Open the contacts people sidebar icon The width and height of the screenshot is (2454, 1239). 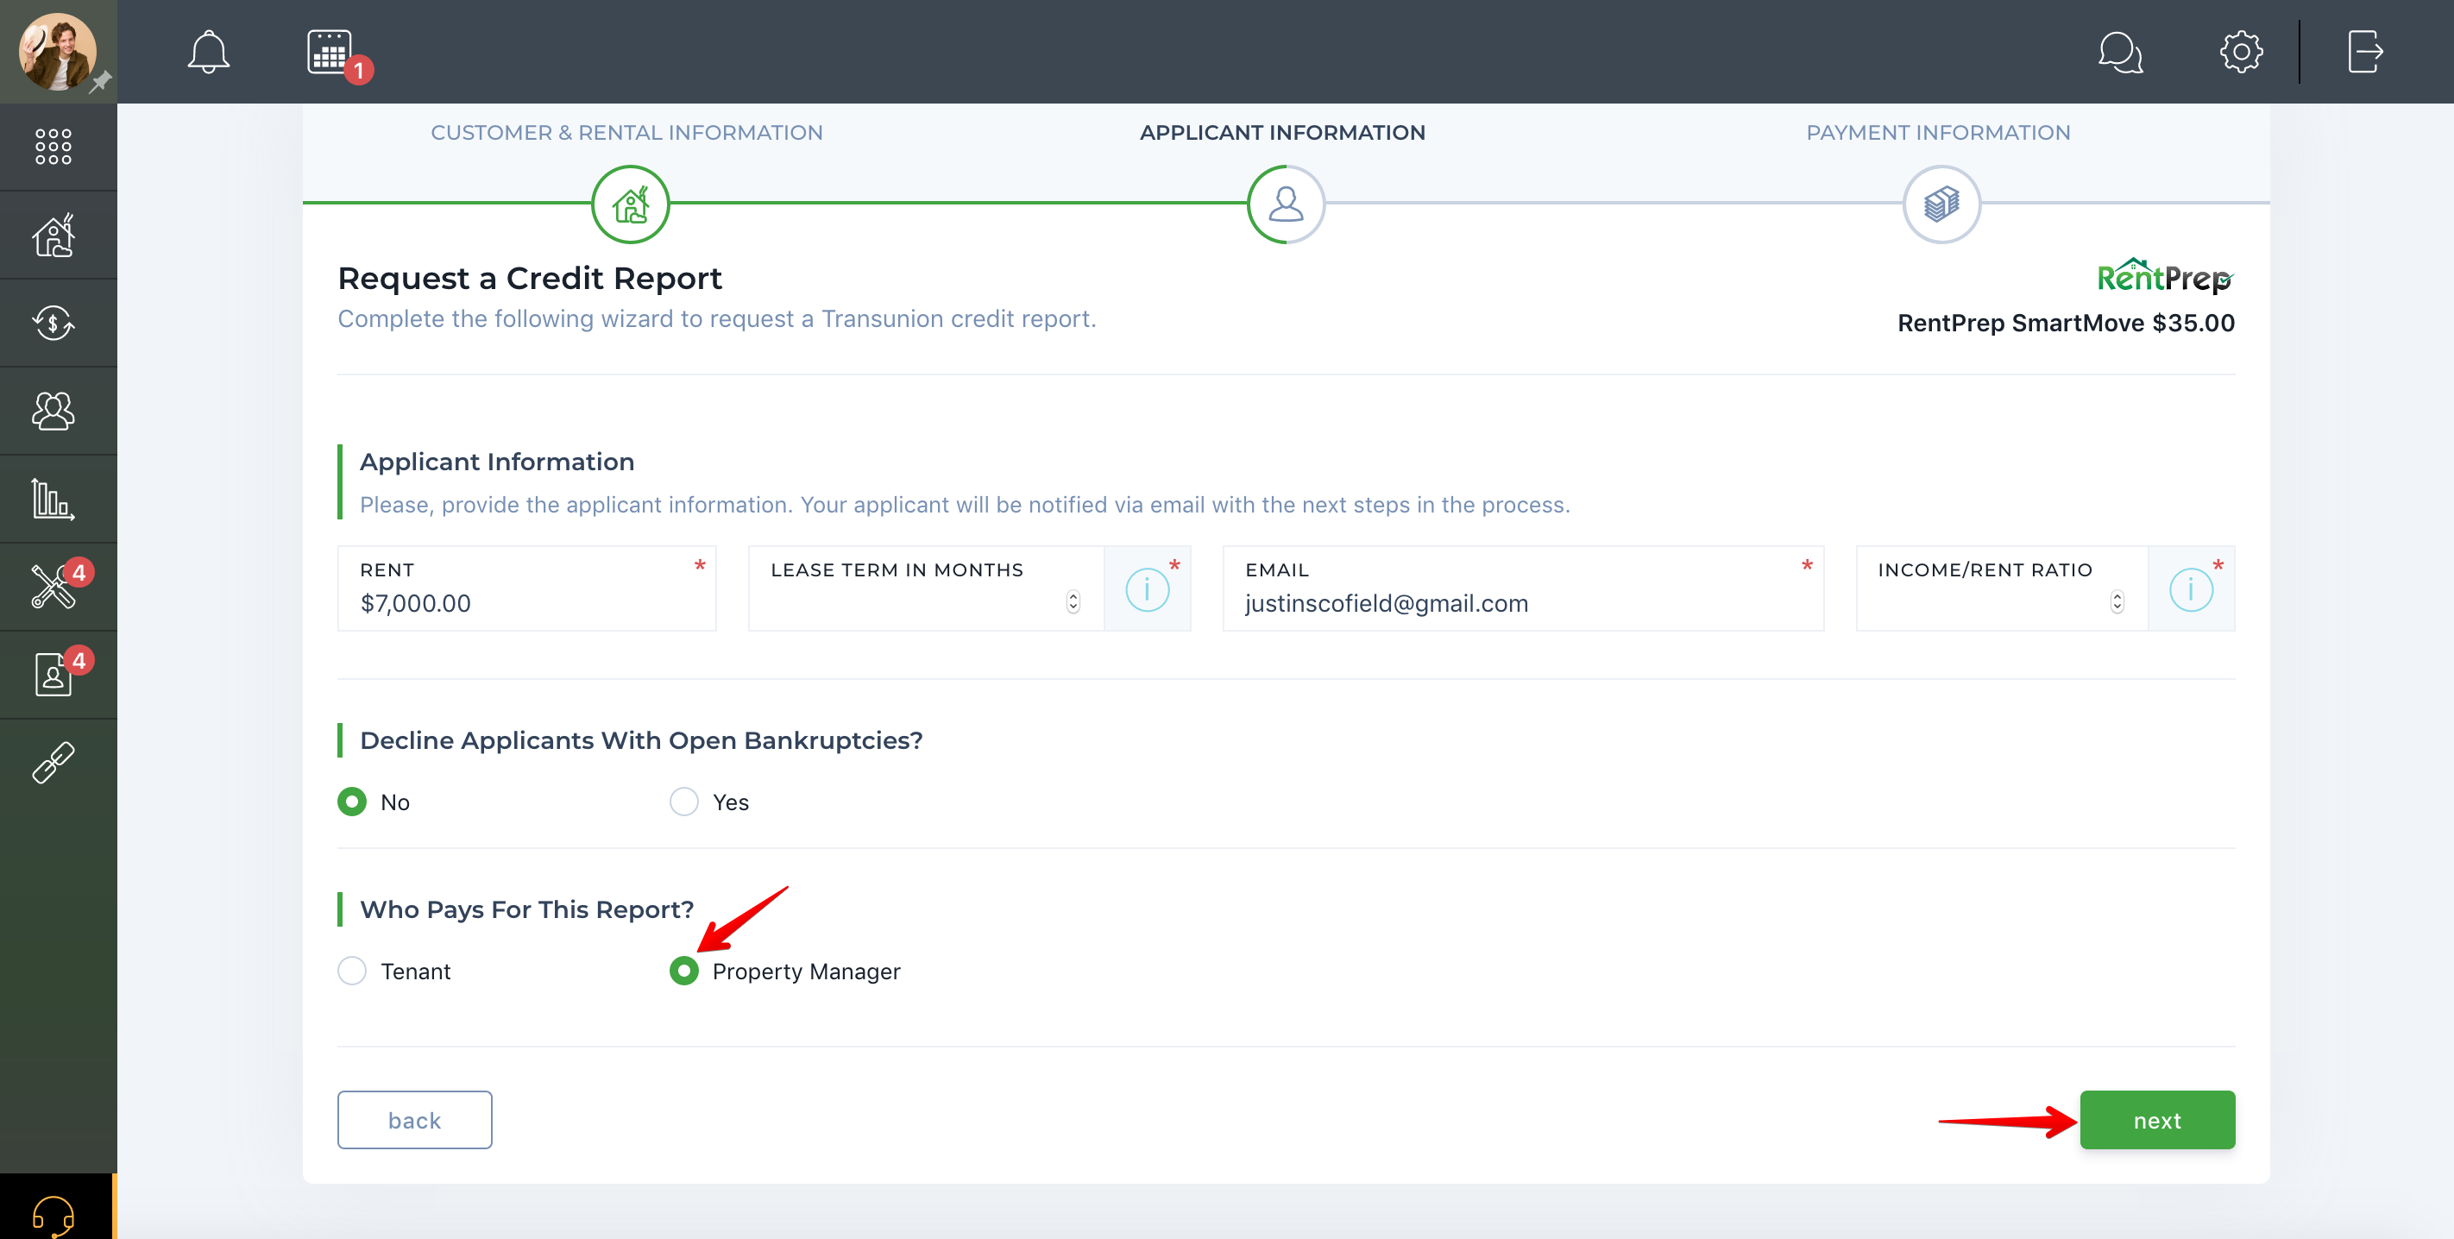[x=53, y=411]
